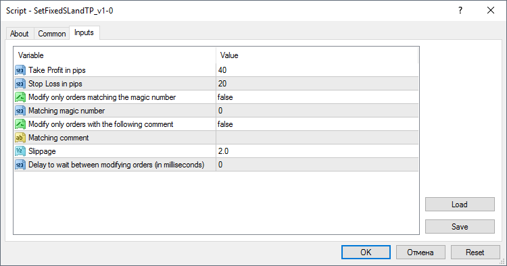Select the 'Delay to wait between modifying orders' label

click(x=116, y=165)
